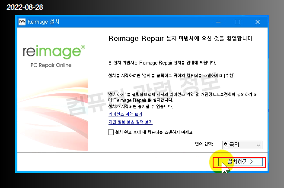284x188 pixels.
Task: Click the 'Reimage 설치' title bar text
Action: click(x=44, y=22)
